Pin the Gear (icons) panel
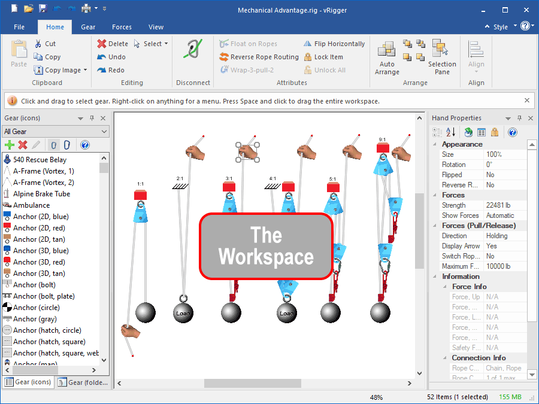Viewport: 539px width, 404px height. (x=92, y=119)
